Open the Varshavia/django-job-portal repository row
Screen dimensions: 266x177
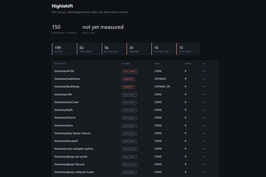point(135,156)
